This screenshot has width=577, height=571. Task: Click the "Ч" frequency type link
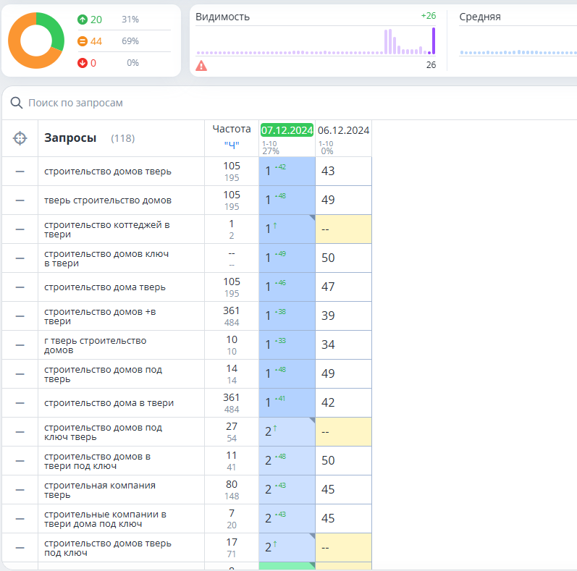232,145
